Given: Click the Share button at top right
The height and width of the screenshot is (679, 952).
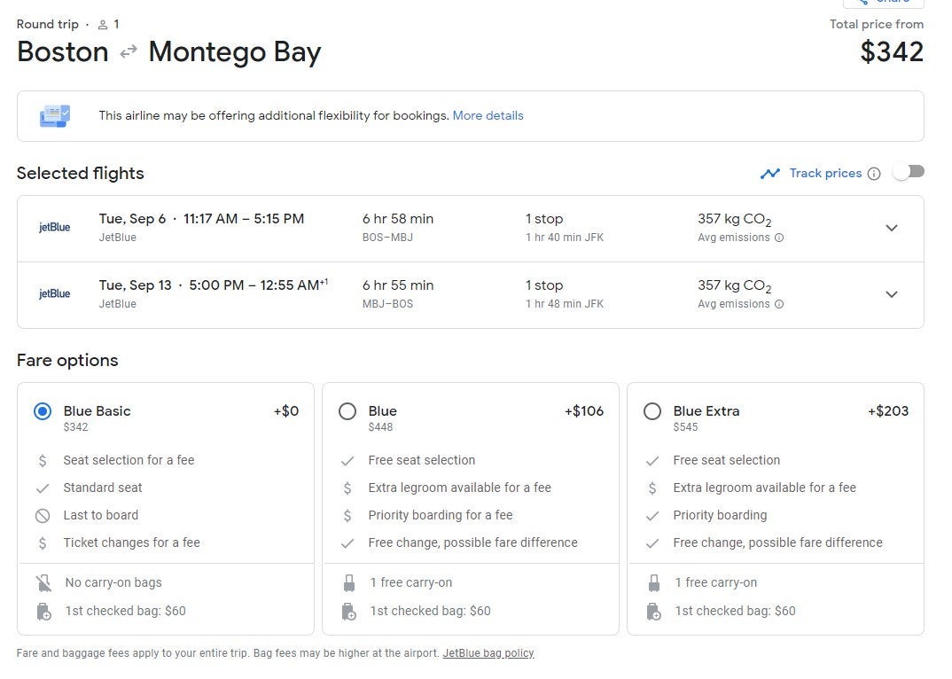Looking at the screenshot, I should pyautogui.click(x=883, y=3).
